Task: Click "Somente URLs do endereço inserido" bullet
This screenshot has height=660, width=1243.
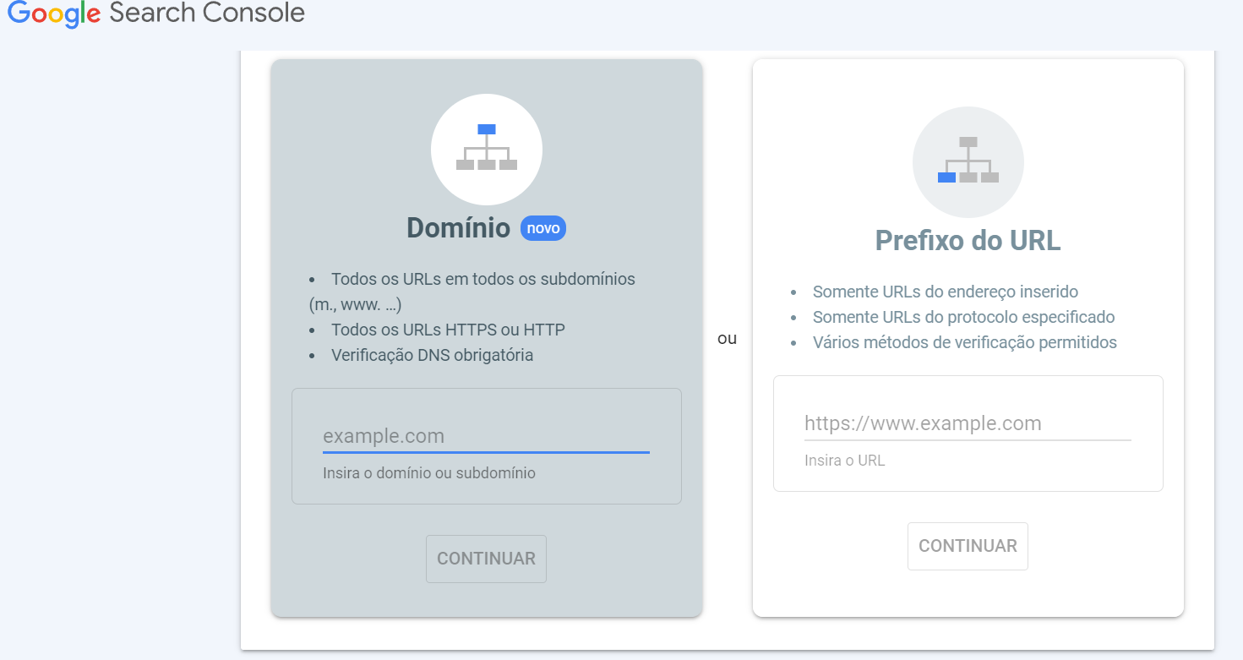Action: pos(946,292)
